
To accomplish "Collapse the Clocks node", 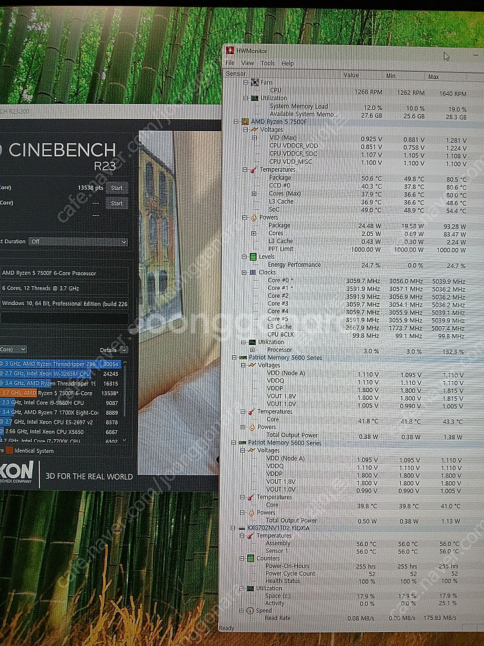I will (245, 273).
